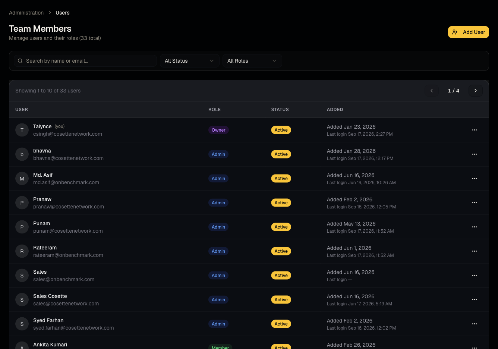This screenshot has width=498, height=349.
Task: Select the email md.asif@onbenchmark.com
Action: click(66, 183)
